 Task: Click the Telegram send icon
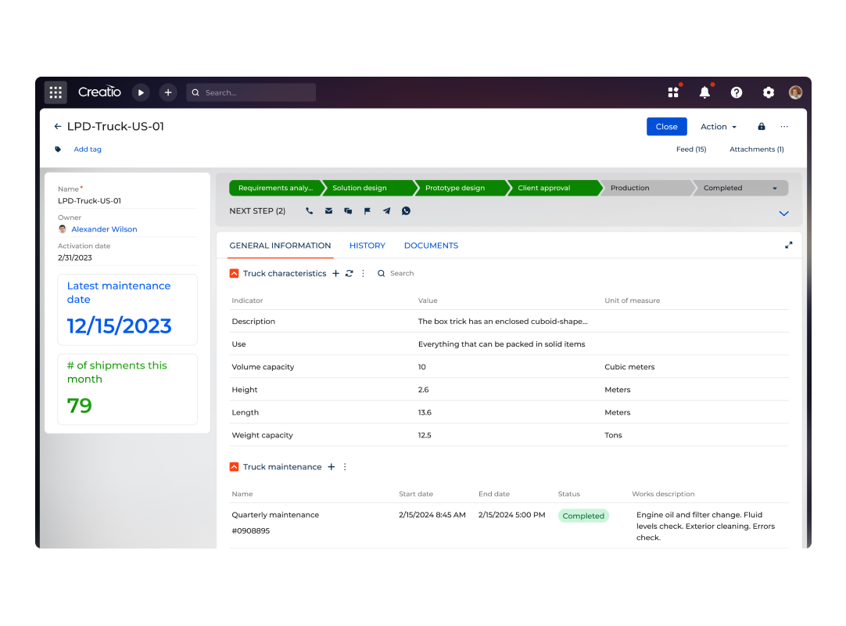point(386,211)
